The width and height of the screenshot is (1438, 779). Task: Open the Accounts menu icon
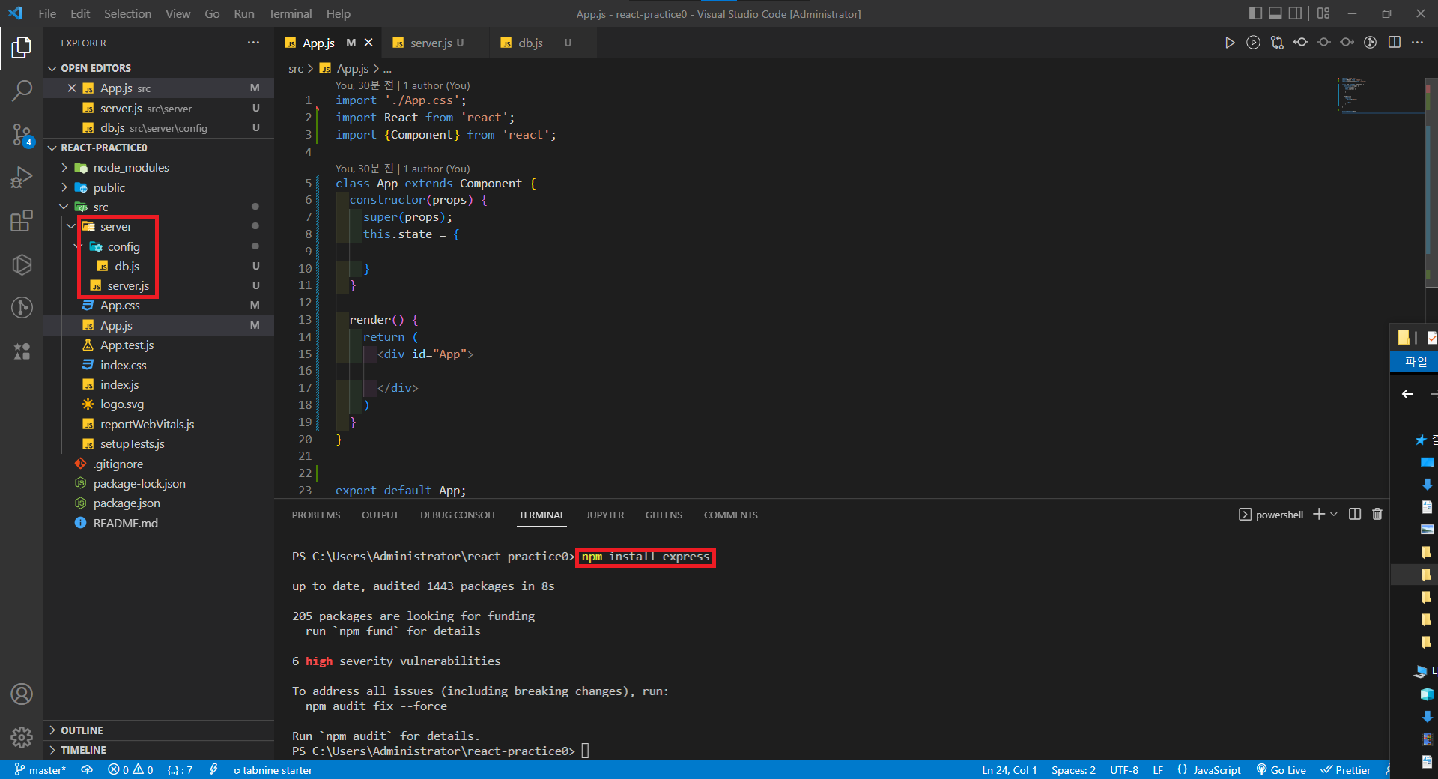[22, 694]
